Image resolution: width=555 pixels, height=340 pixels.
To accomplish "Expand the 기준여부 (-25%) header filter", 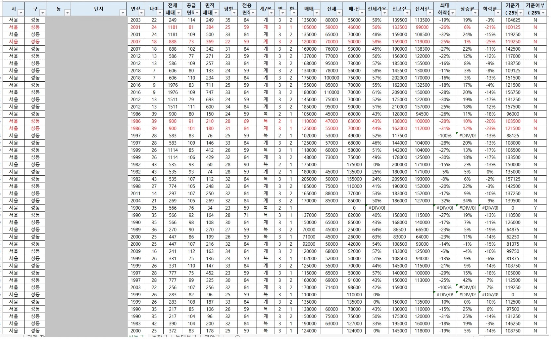I will (x=543, y=13).
